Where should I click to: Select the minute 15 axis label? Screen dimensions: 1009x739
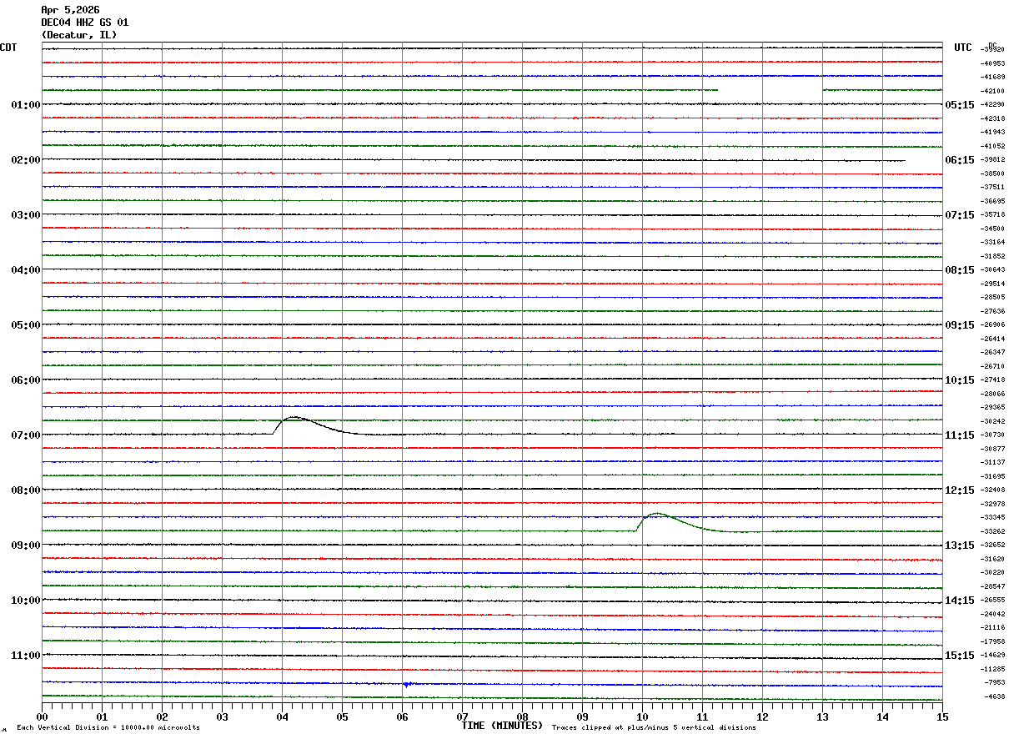click(942, 716)
